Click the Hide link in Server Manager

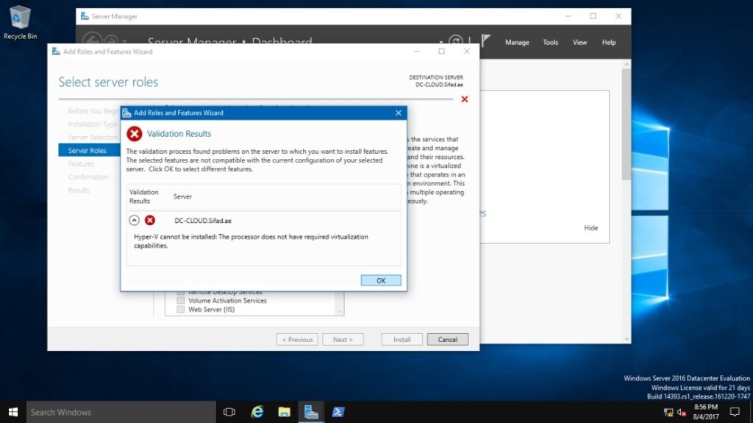590,228
